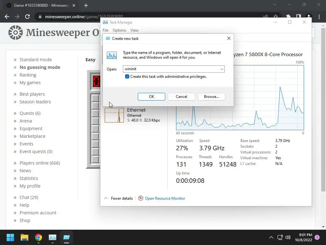Open My profile in sidebar

[30, 186]
